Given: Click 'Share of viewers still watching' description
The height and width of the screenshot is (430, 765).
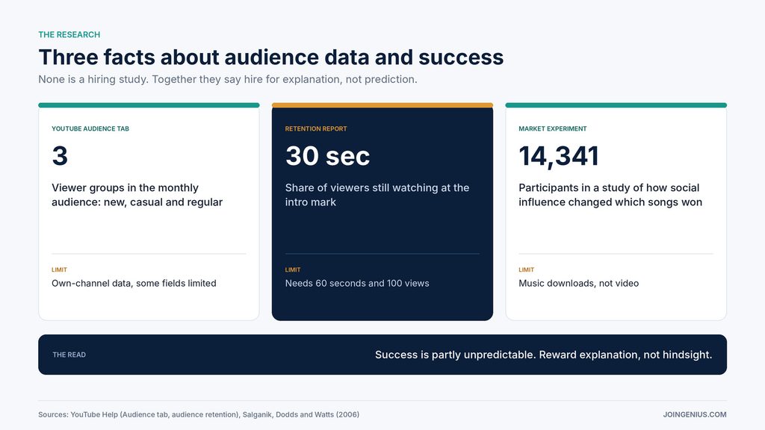Looking at the screenshot, I should point(377,195).
